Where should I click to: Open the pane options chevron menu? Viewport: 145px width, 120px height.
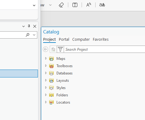(x=23, y=26)
